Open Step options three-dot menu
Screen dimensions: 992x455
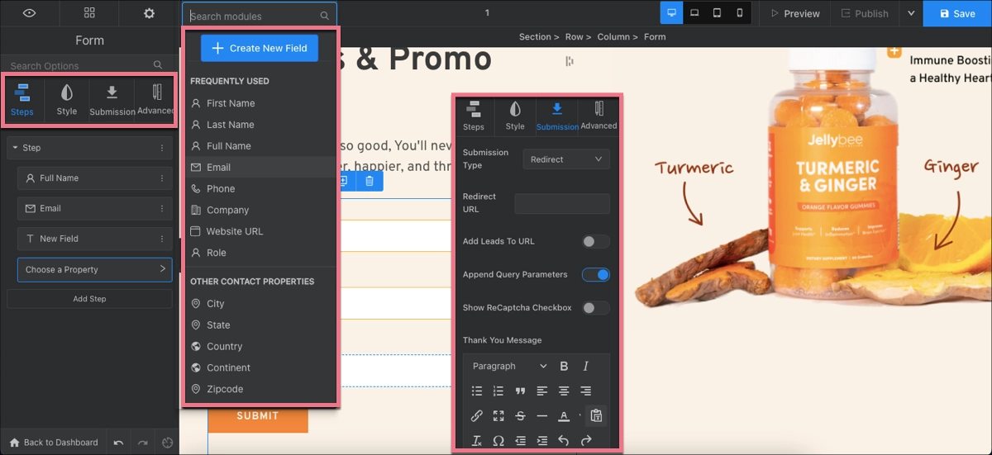(x=162, y=148)
